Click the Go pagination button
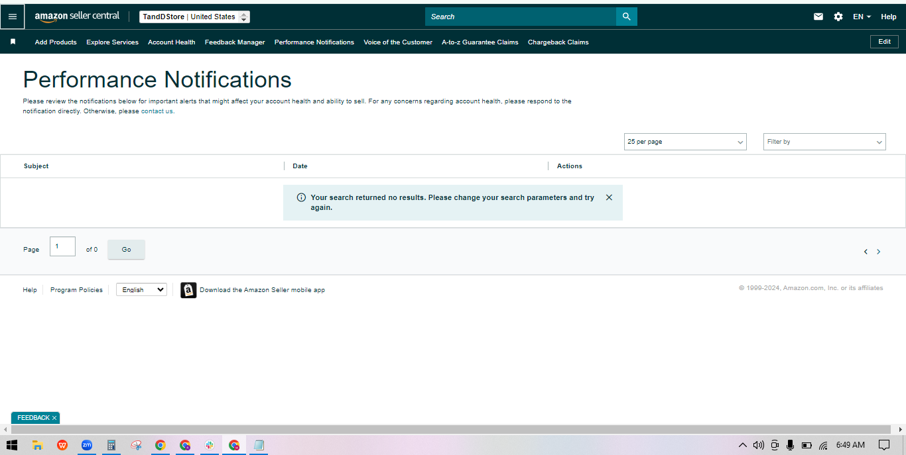 coord(126,250)
